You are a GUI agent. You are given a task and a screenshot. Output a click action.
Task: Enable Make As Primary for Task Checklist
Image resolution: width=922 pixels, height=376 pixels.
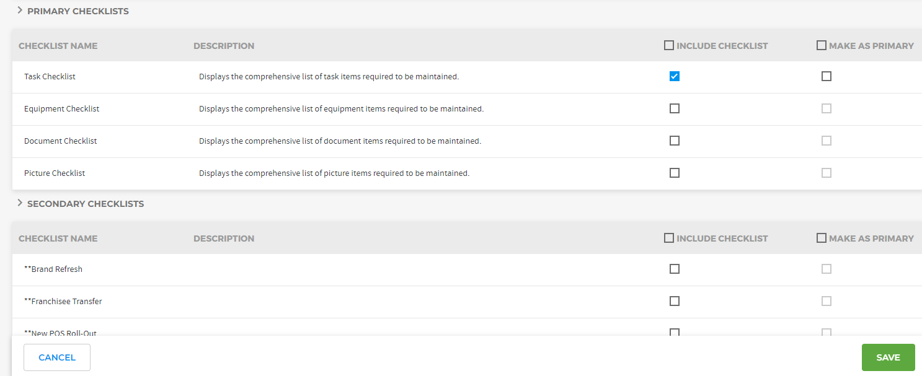click(x=826, y=76)
